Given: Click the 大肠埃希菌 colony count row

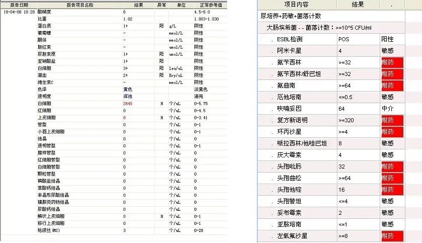Looking at the screenshot, I should (x=331, y=28).
